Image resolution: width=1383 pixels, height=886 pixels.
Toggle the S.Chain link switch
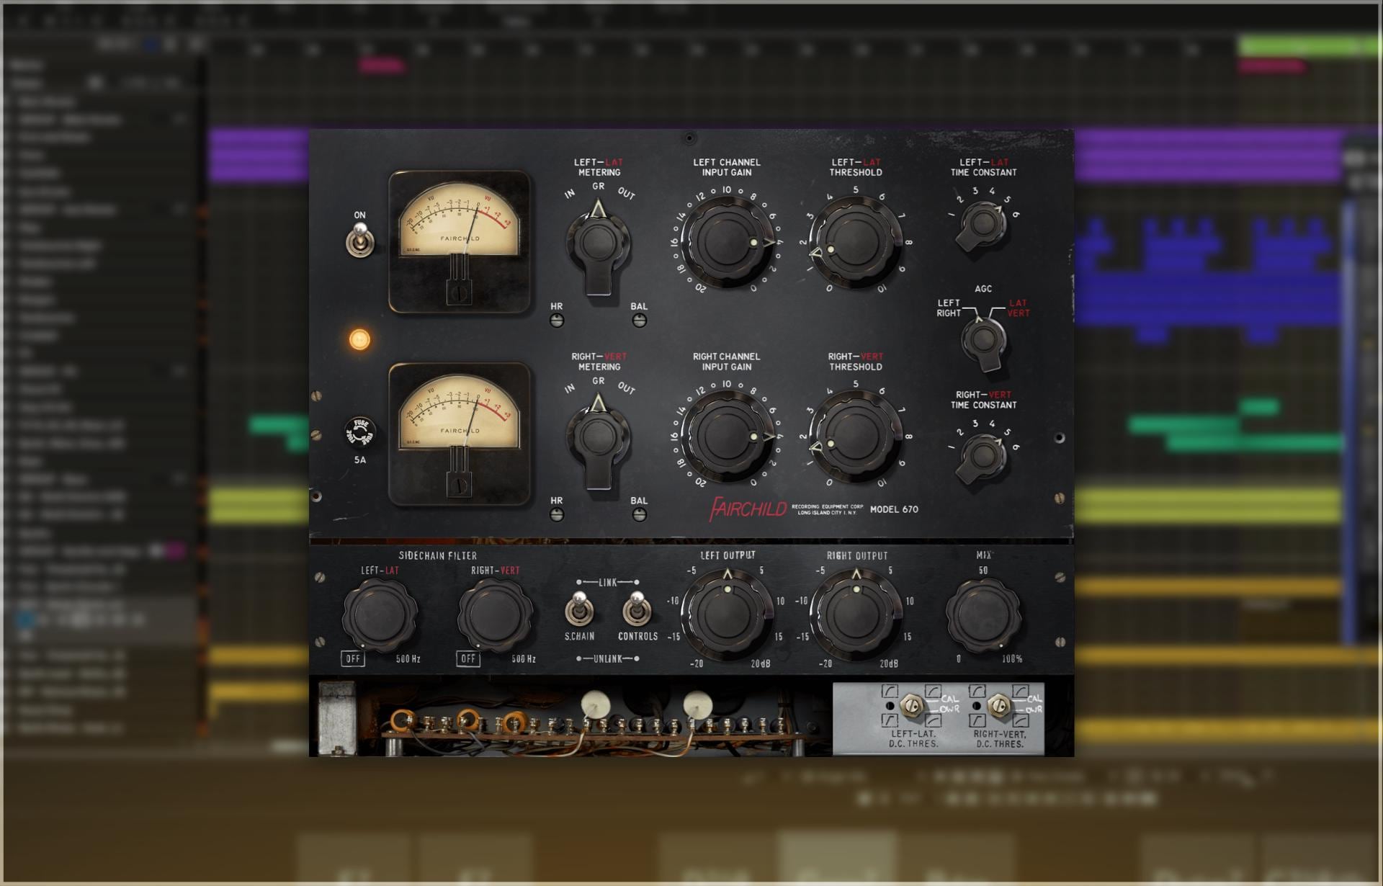pyautogui.click(x=578, y=609)
